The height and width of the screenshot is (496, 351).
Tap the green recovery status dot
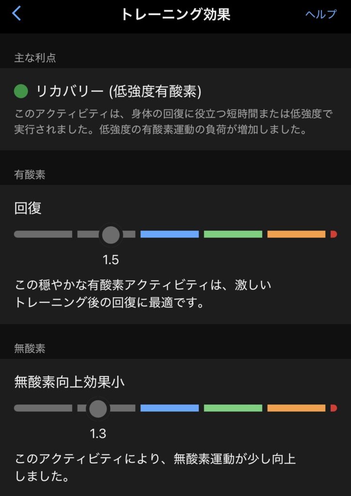(22, 91)
